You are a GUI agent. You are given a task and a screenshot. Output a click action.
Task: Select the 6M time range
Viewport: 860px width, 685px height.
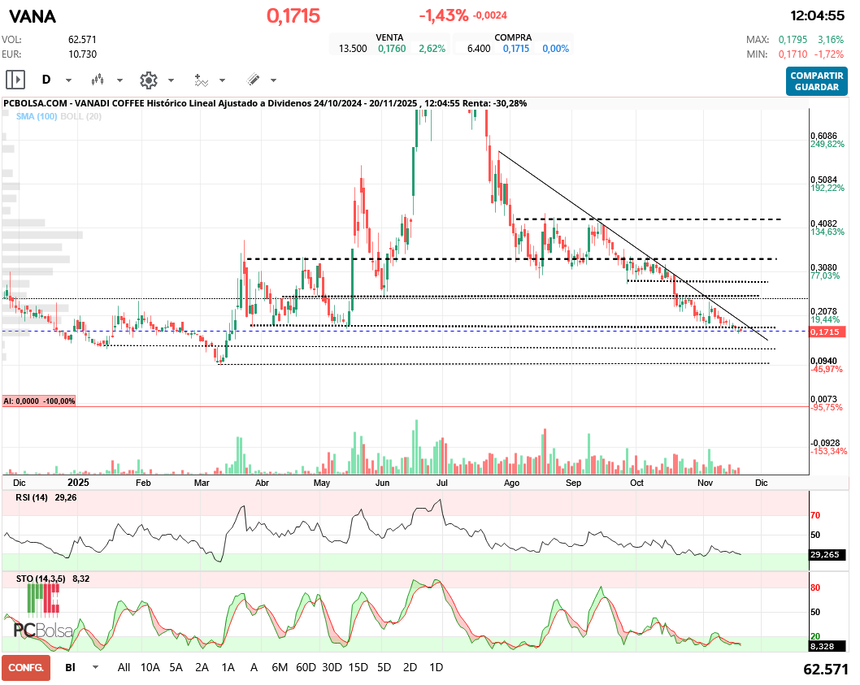(280, 667)
